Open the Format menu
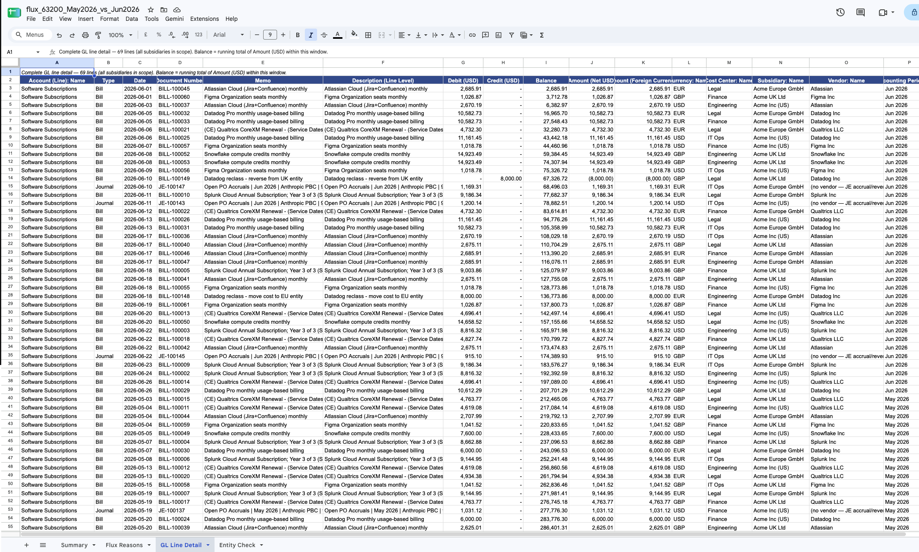Image resolution: width=919 pixels, height=552 pixels. 110,19
